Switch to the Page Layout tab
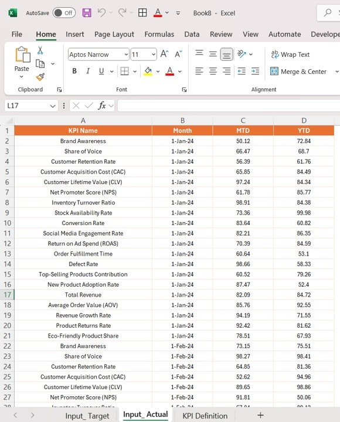The image size is (340, 422). click(x=114, y=34)
